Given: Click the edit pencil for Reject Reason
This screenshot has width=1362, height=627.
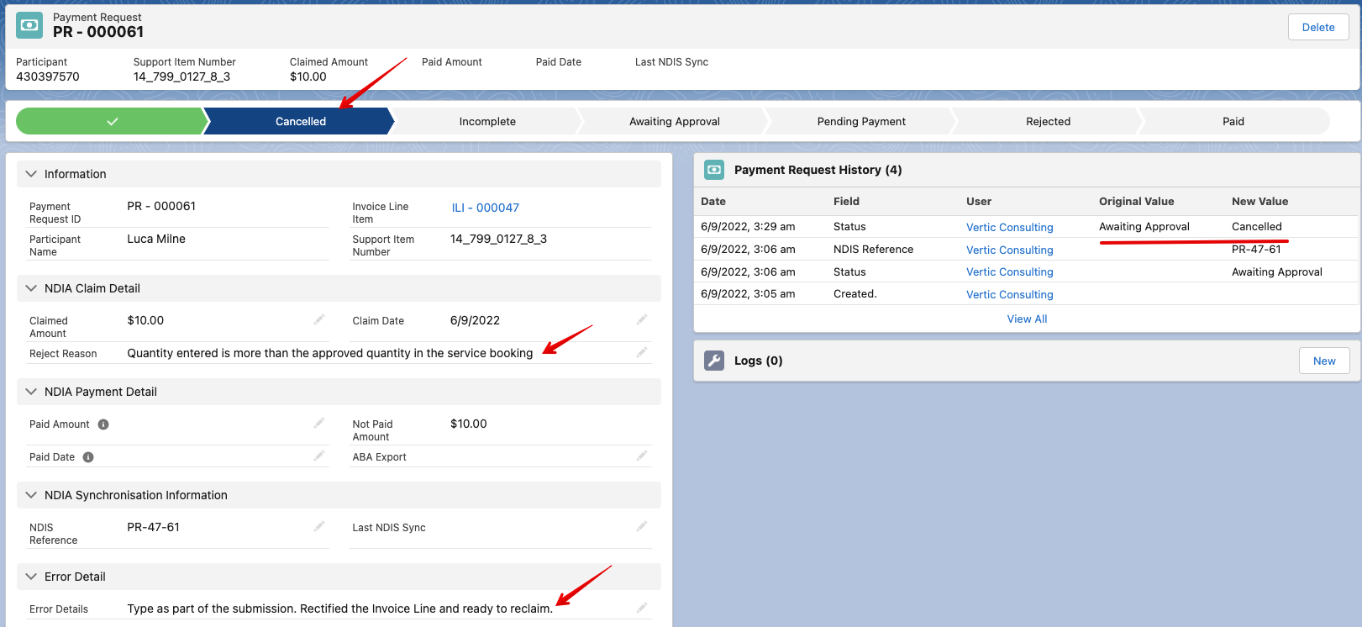Looking at the screenshot, I should (642, 352).
